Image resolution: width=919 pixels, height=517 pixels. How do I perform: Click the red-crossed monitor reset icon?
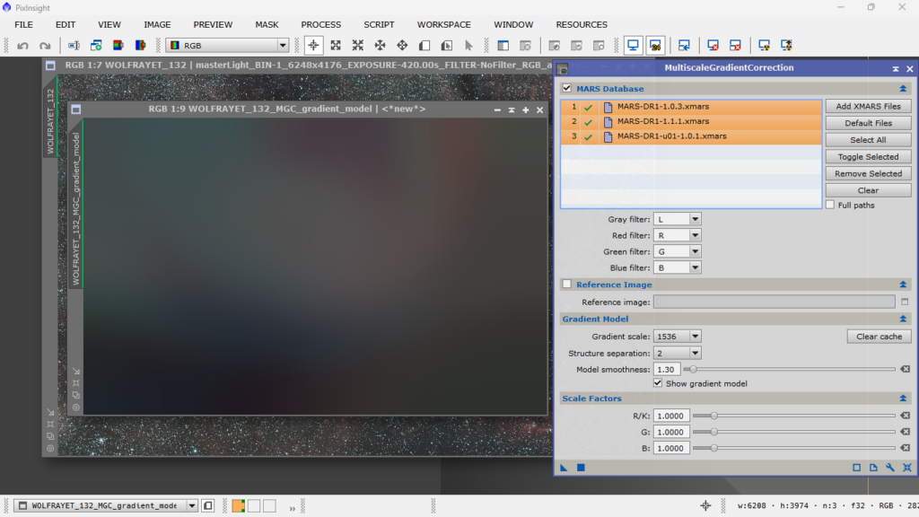click(713, 45)
